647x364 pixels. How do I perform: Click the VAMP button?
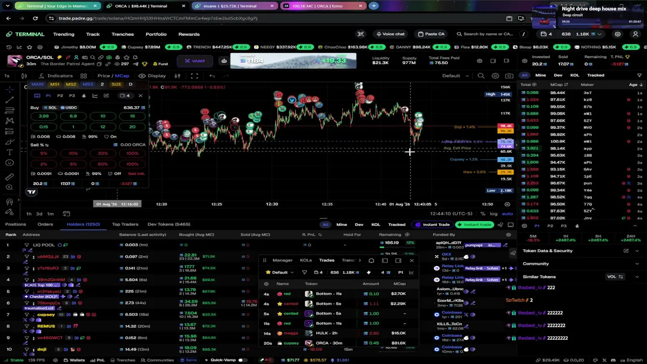point(195,61)
